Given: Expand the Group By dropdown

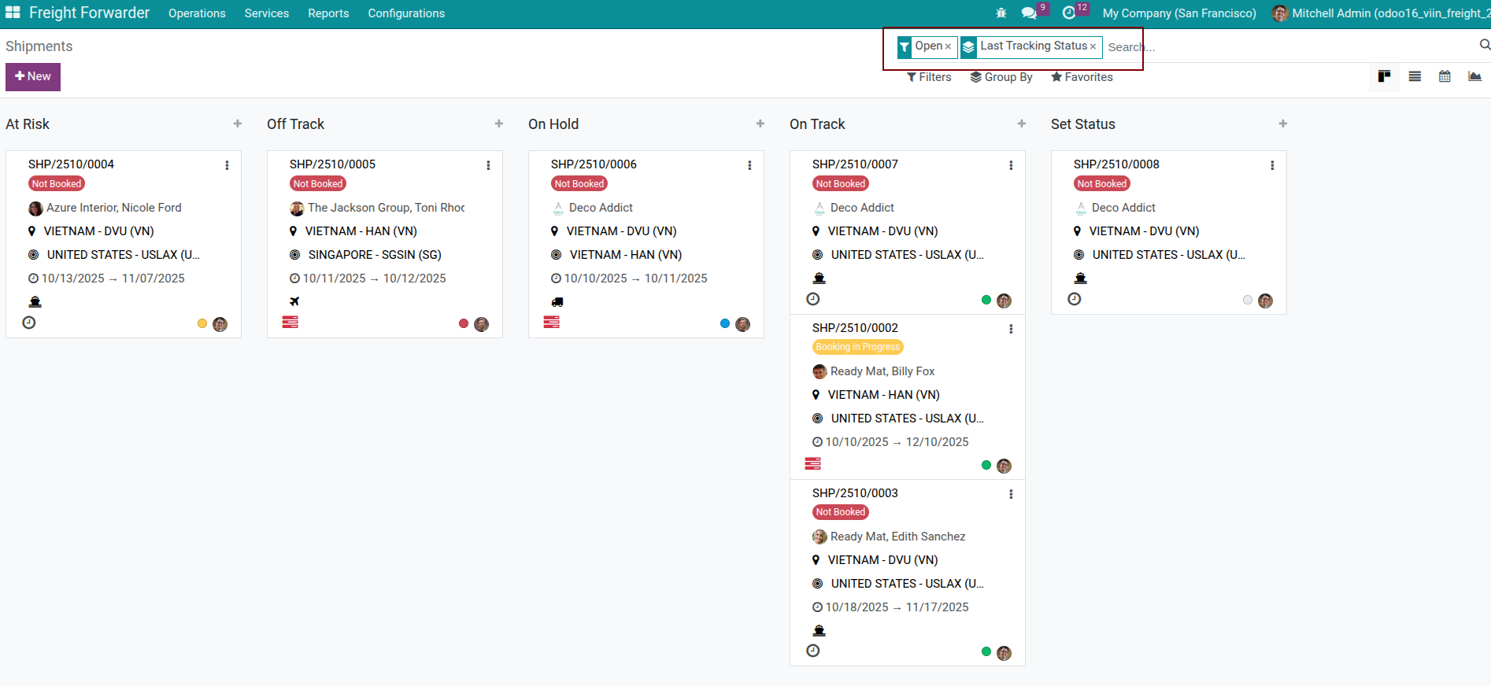Looking at the screenshot, I should point(1001,77).
